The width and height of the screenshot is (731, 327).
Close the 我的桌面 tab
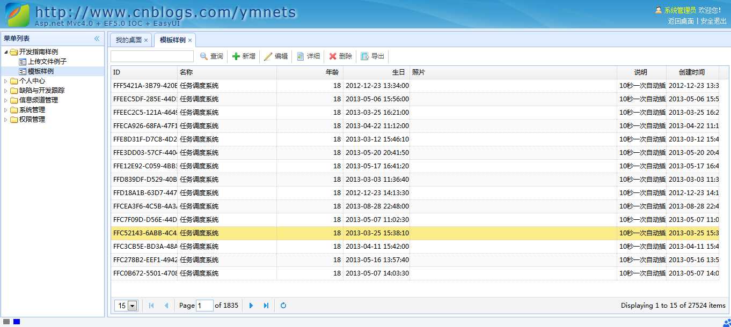click(146, 40)
